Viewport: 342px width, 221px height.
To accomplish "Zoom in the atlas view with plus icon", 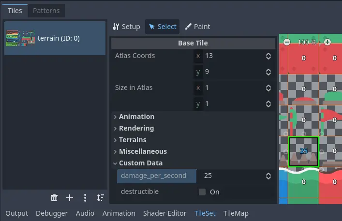I will click(x=327, y=43).
